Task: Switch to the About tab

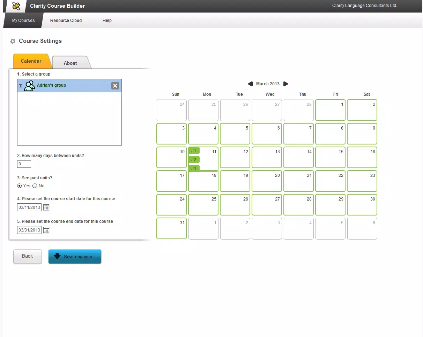Action: click(70, 63)
